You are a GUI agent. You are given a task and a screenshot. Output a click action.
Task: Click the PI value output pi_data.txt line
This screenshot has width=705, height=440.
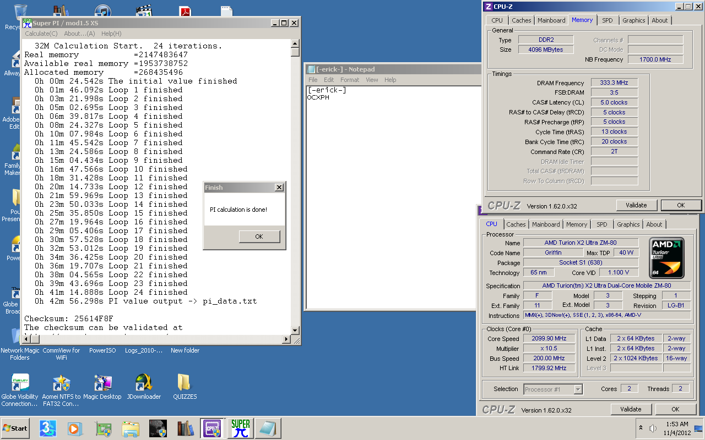pyautogui.click(x=146, y=301)
